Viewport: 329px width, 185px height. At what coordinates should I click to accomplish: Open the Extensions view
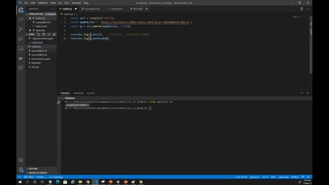click(x=21, y=67)
